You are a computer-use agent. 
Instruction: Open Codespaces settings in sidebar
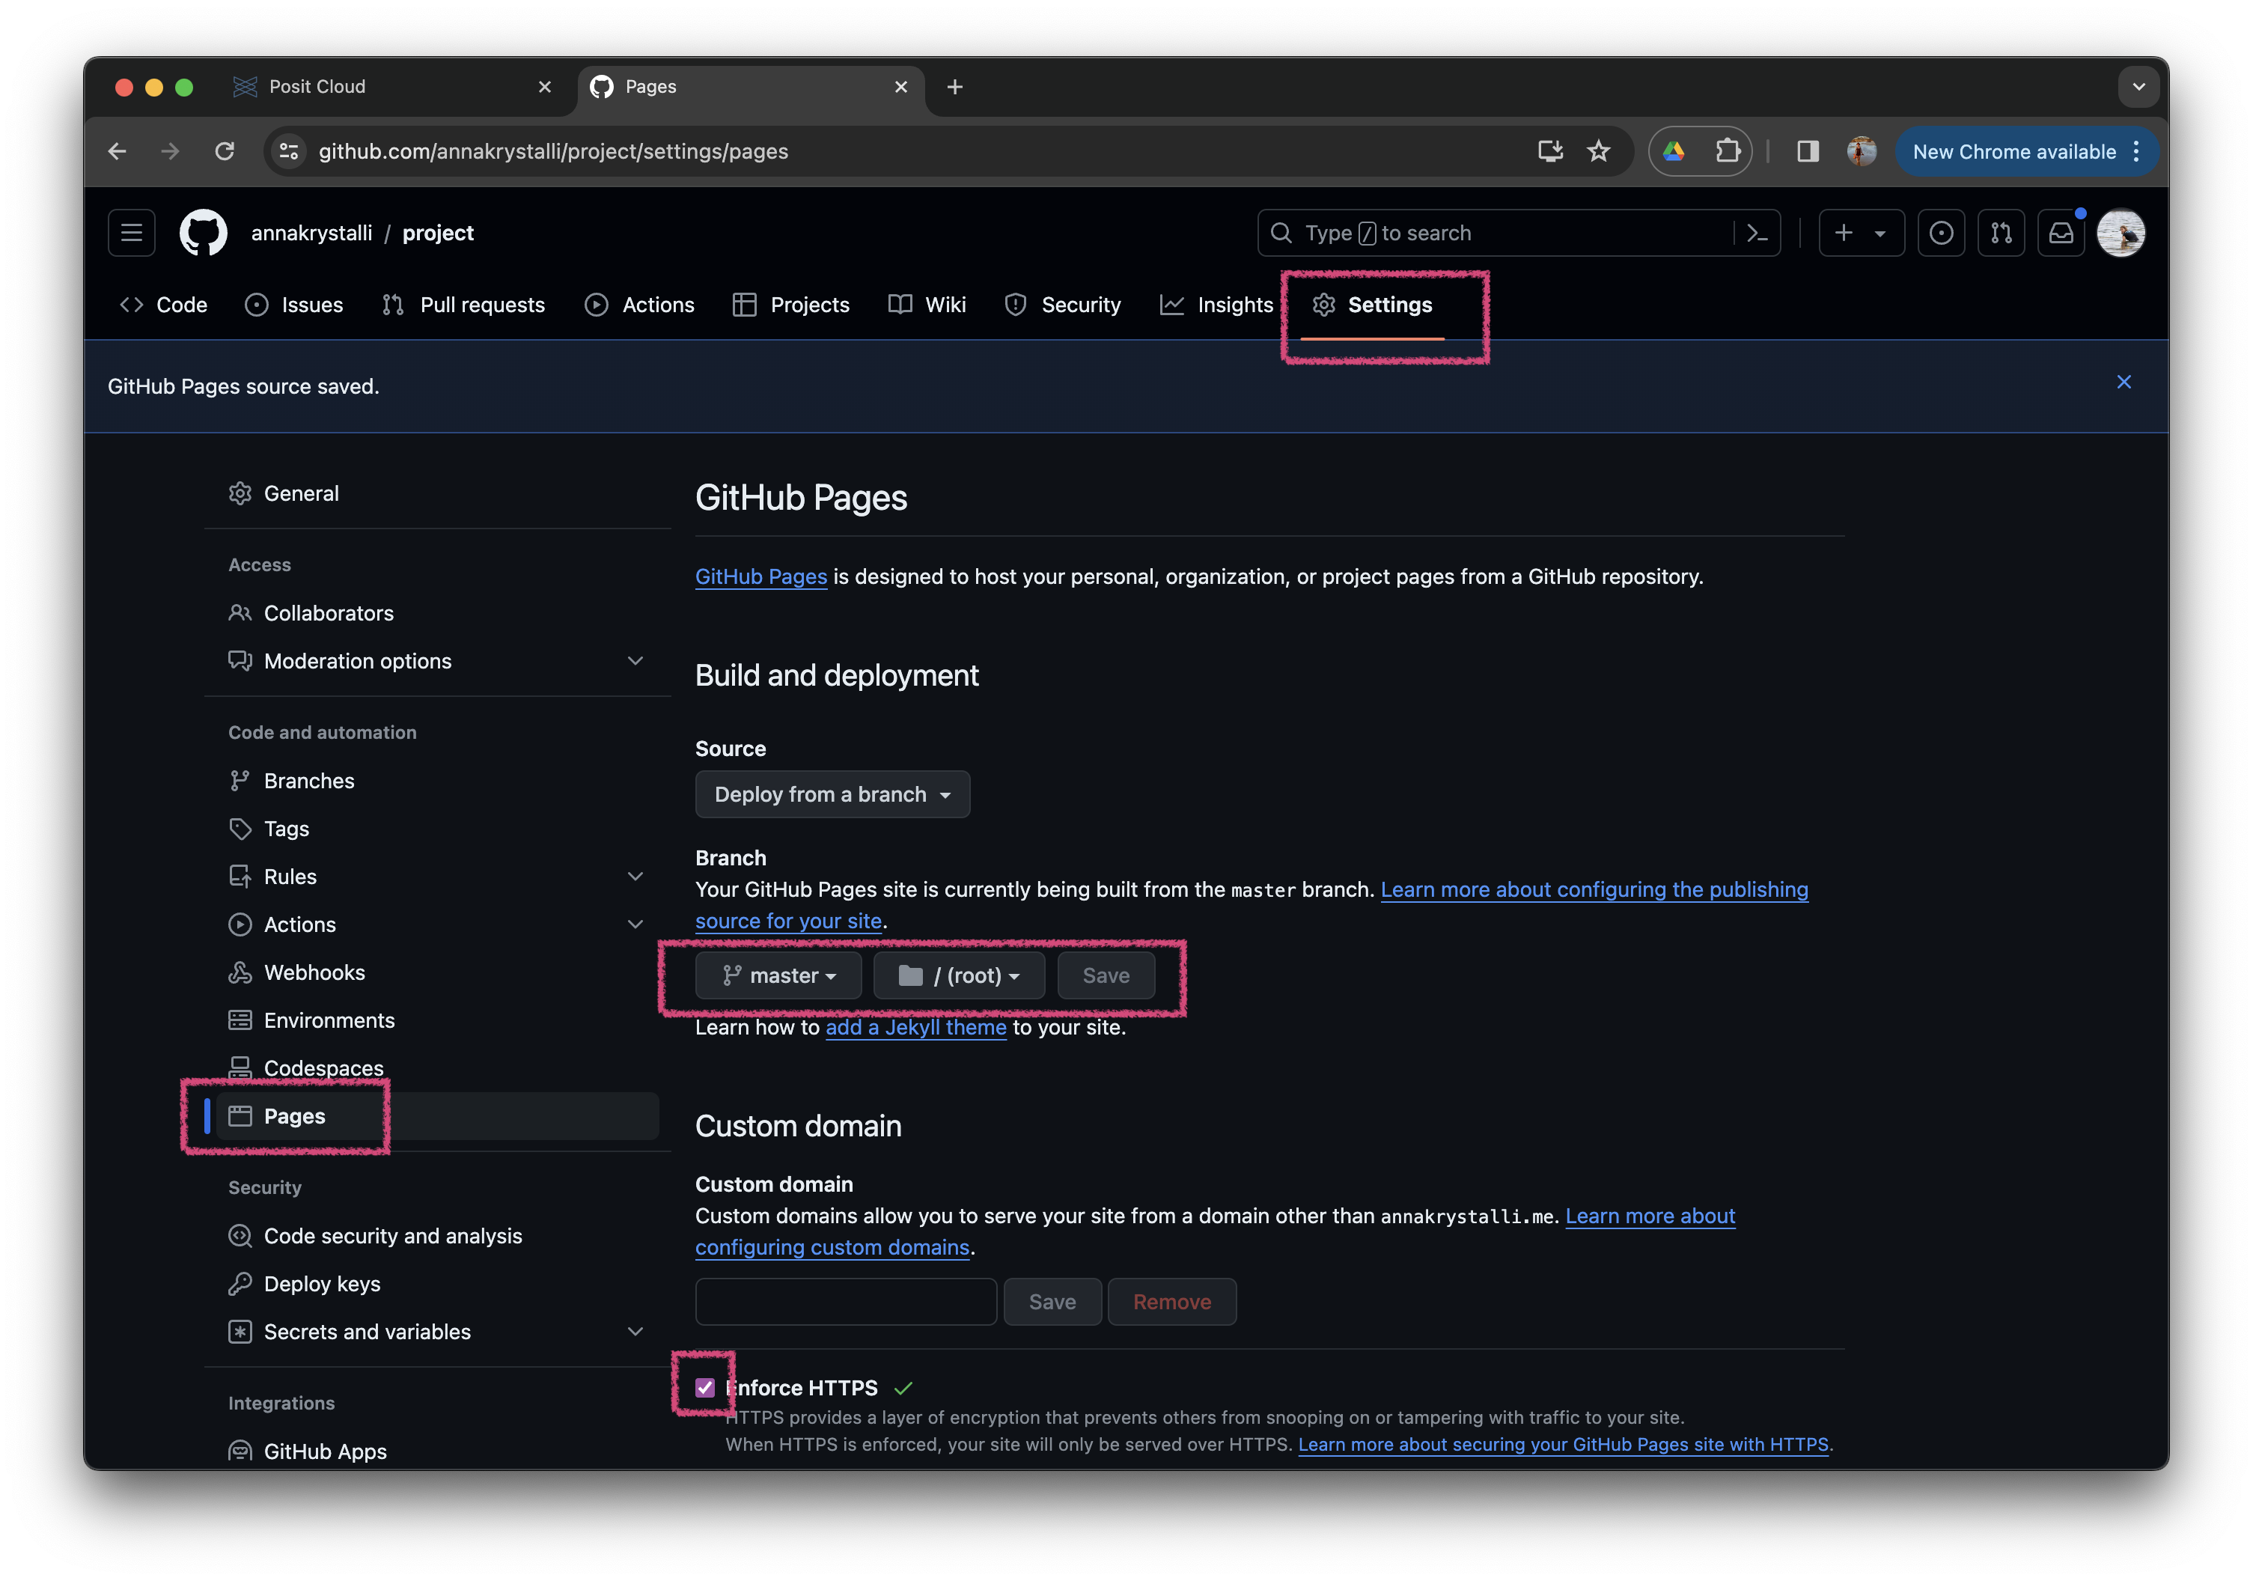[x=436, y=1069]
